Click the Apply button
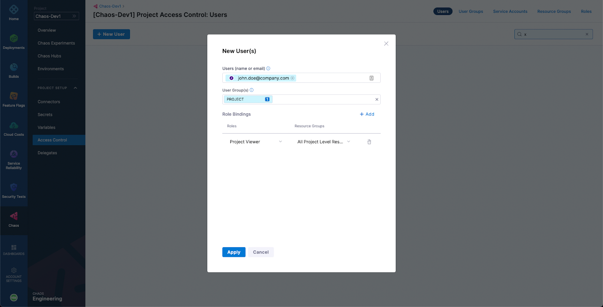Viewport: 603px width, 307px height. (234, 252)
